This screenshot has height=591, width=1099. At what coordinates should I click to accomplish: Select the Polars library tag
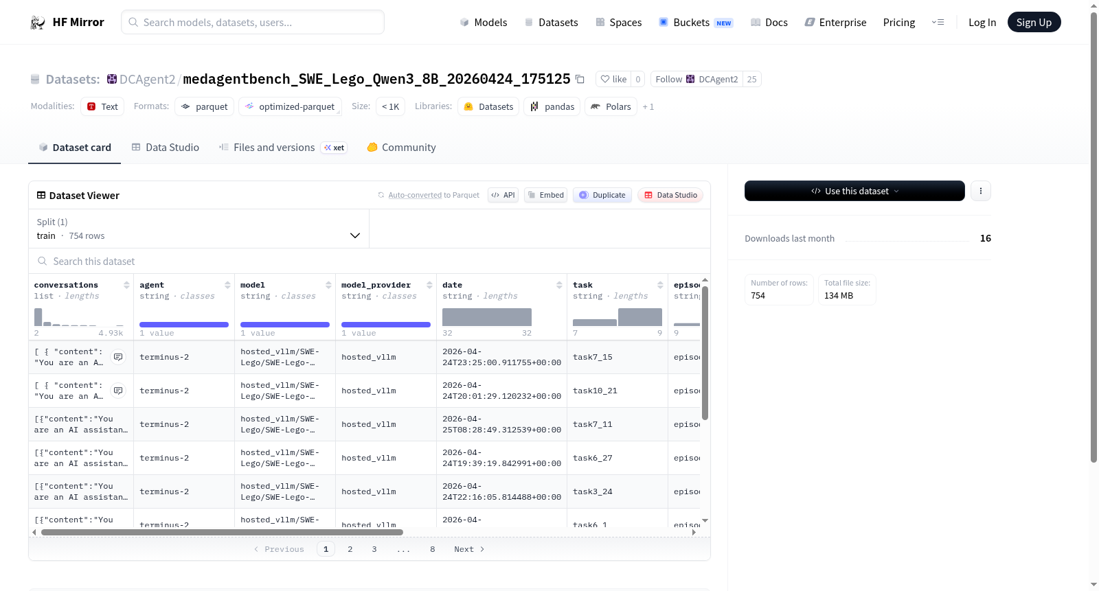[x=611, y=106]
